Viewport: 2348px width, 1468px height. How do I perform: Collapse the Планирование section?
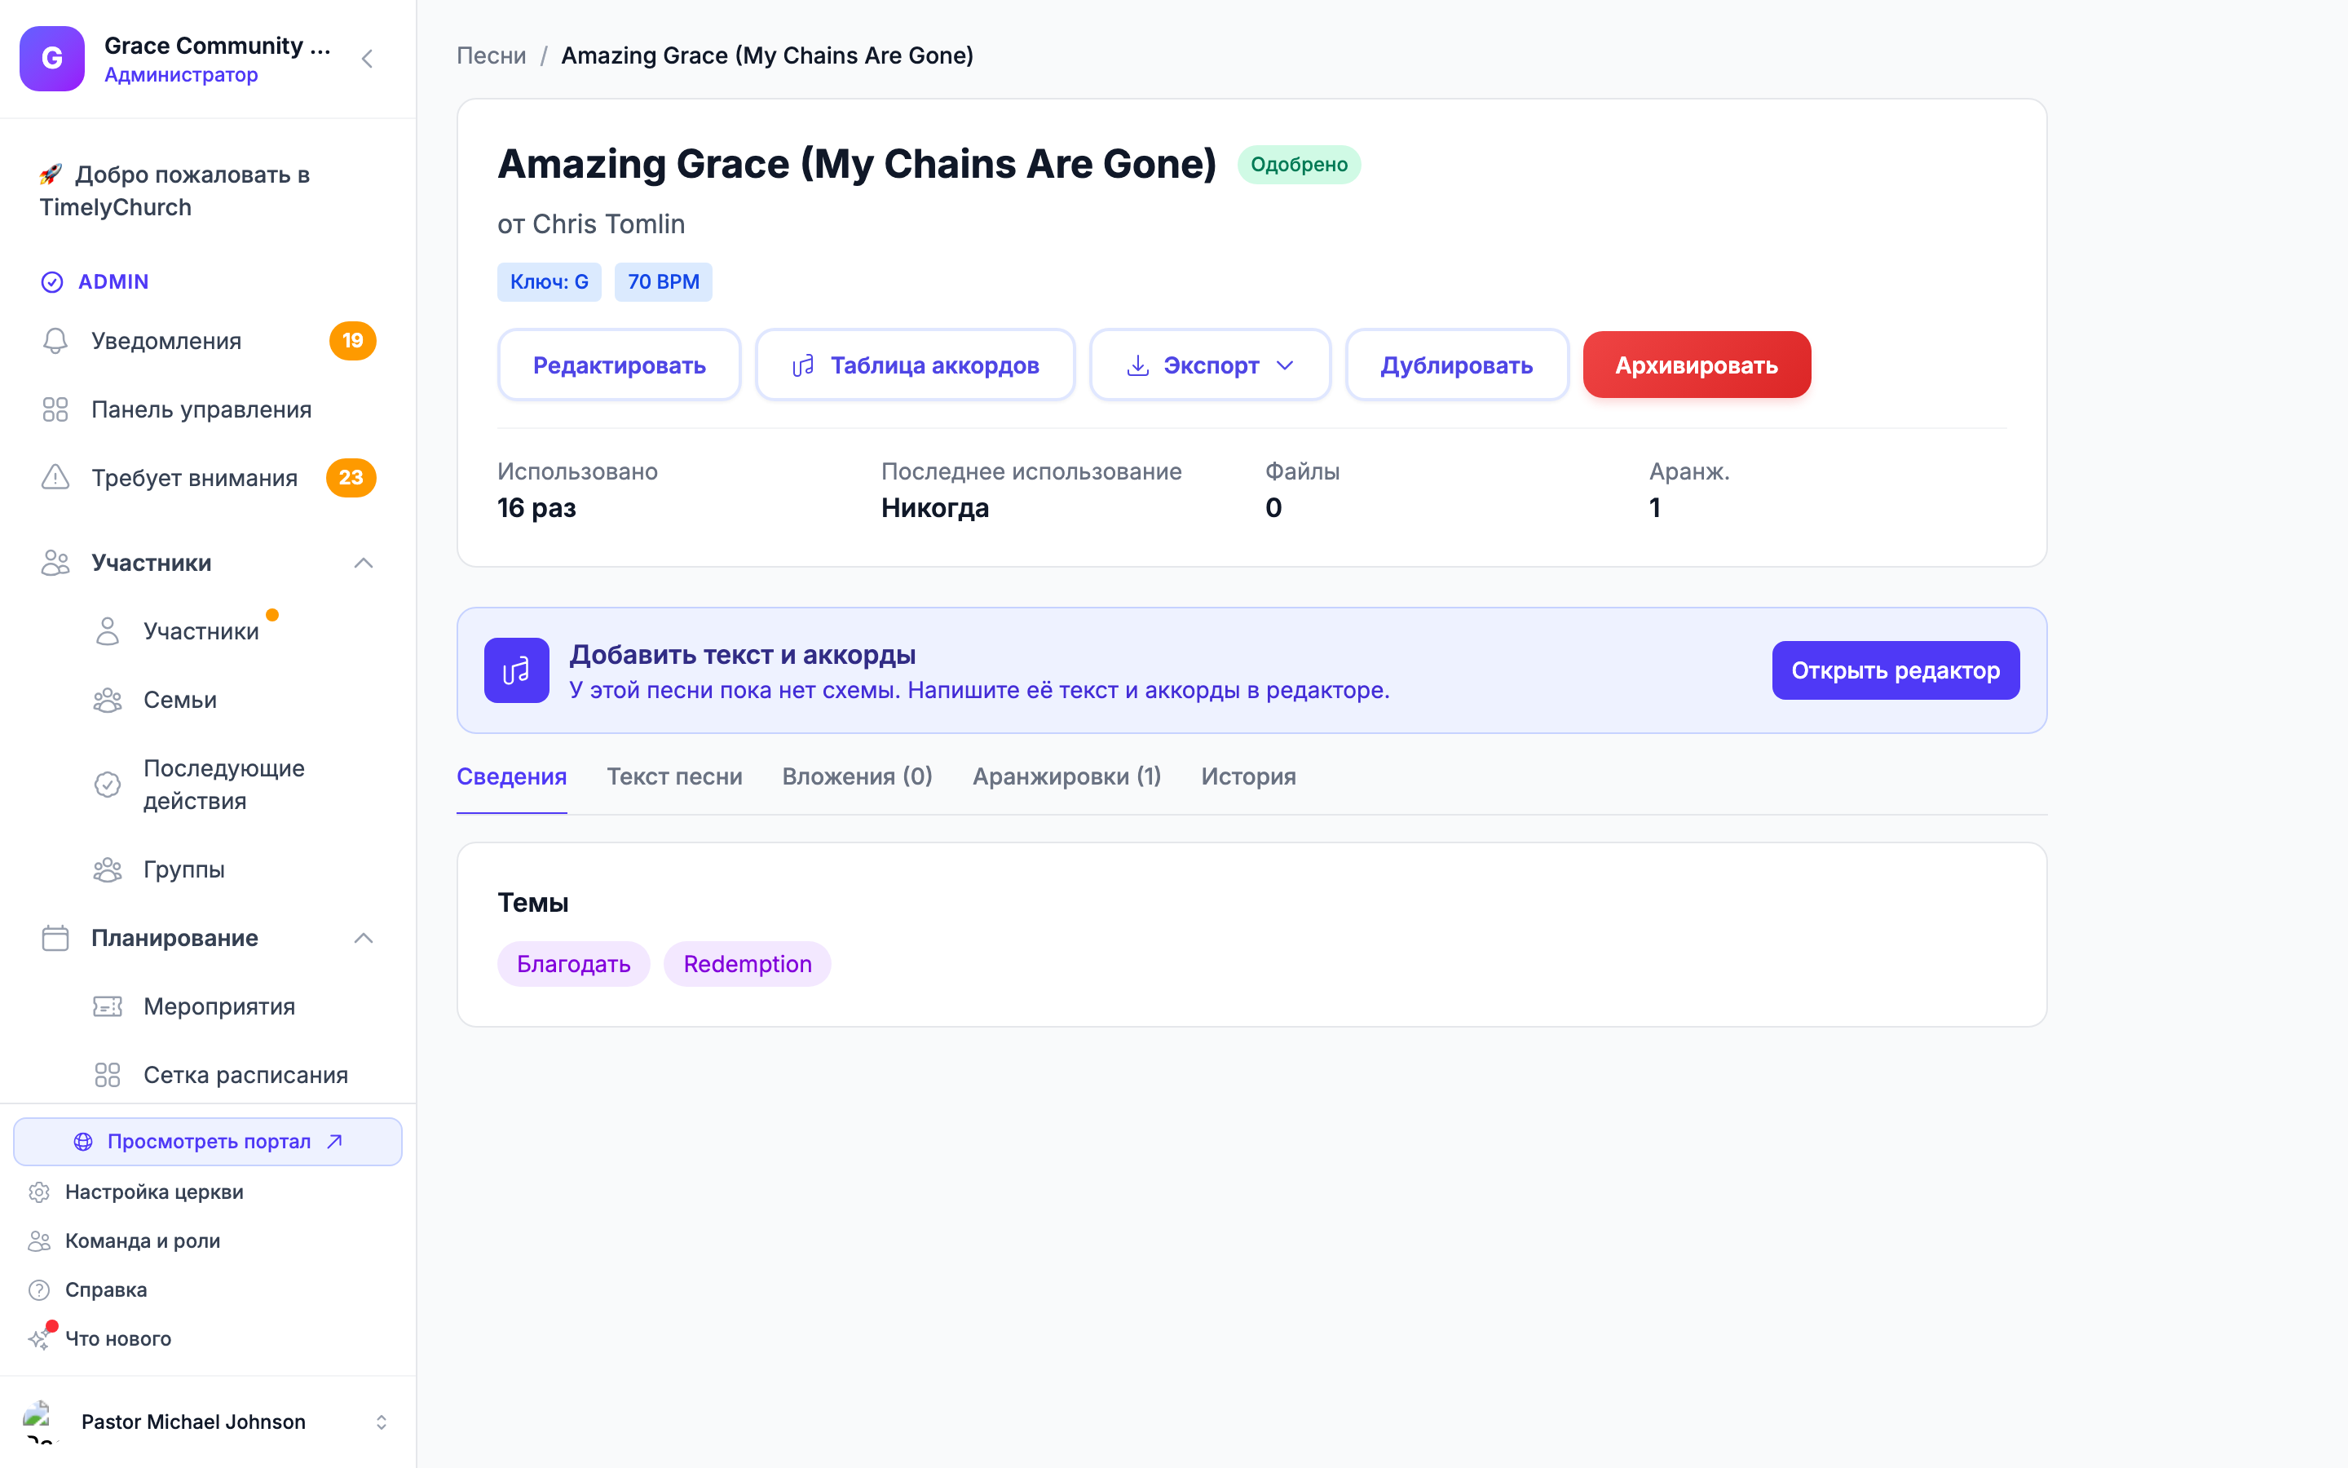[364, 938]
